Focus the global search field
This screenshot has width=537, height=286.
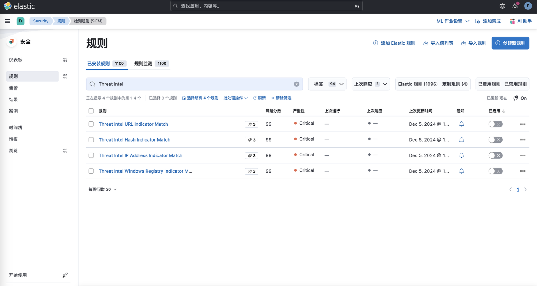266,6
